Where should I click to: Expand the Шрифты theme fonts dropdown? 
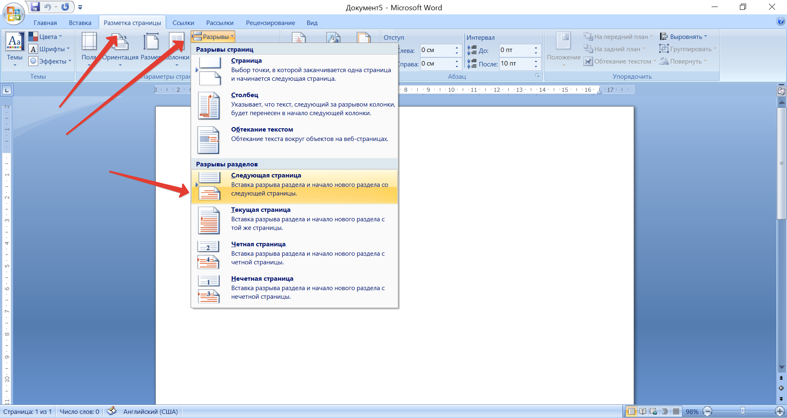click(x=50, y=49)
